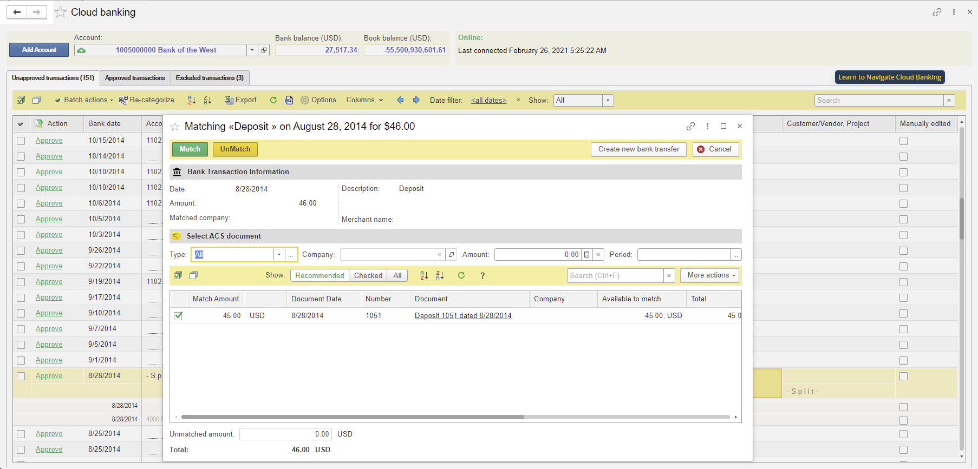Clear the main Search box
Viewport: 978px width, 469px height.
click(949, 100)
